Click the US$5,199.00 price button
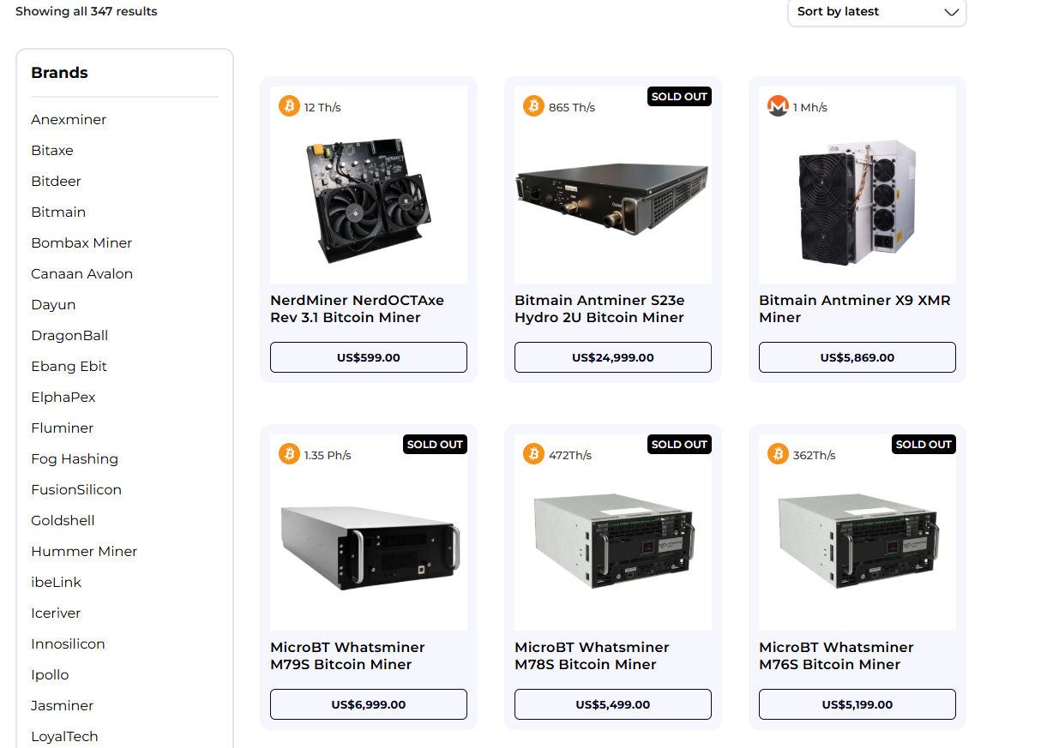Screen dimensions: 1053x748 857,704
